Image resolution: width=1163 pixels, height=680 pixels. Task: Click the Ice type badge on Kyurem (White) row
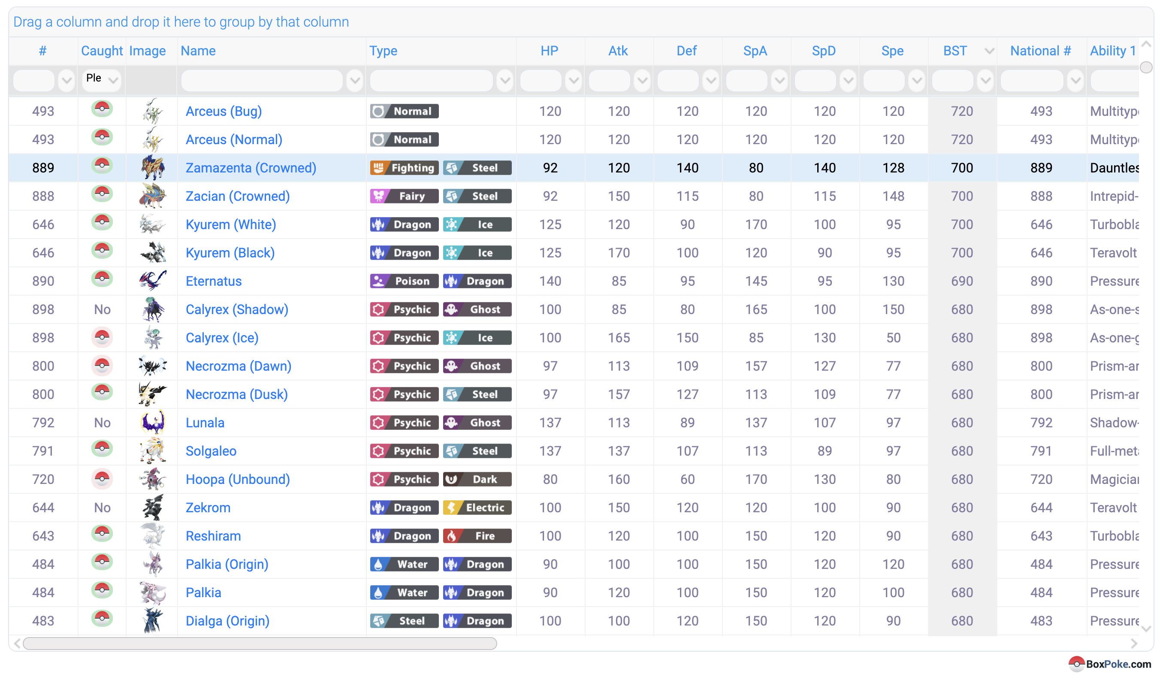click(x=477, y=224)
